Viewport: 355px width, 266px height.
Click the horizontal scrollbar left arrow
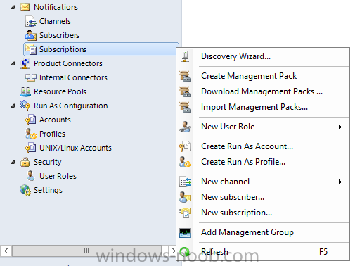click(x=6, y=251)
